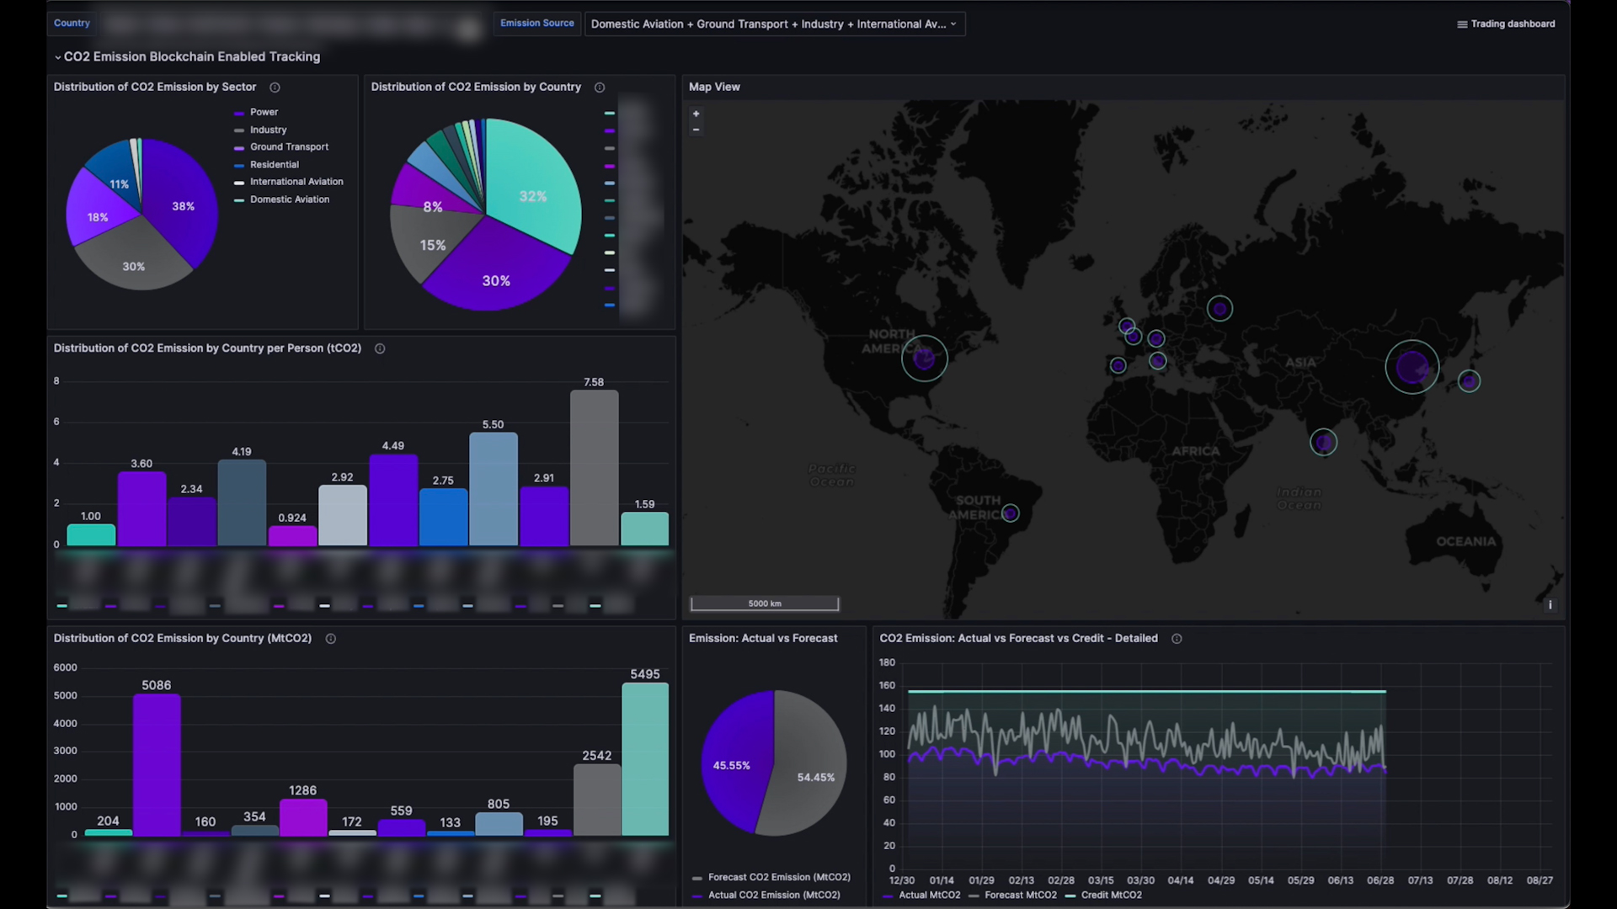Click the map attribution info icon
1617x909 pixels.
click(x=1552, y=604)
